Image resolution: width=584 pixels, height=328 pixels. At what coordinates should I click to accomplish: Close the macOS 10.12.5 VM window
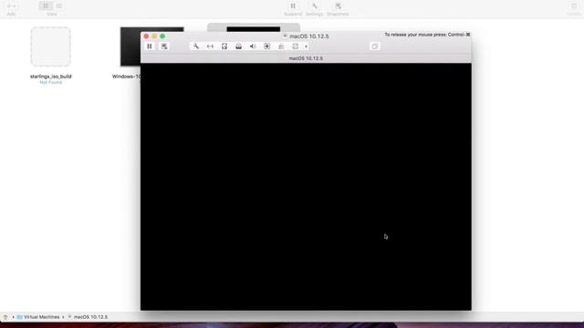click(146, 36)
